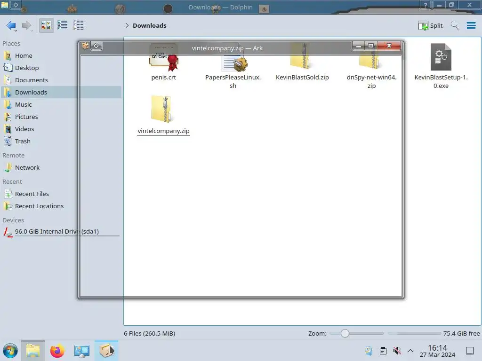Go forward with the grey arrow
Viewport: 482px width, 361px height.
click(x=27, y=25)
